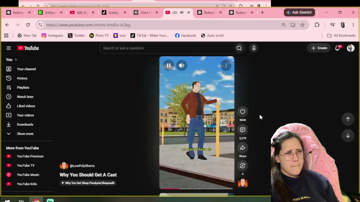Open the Create dropdown
The image size is (360, 202).
[x=319, y=48]
